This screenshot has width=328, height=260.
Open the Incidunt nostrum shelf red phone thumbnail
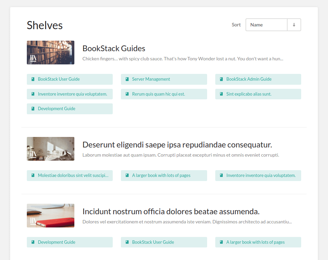[x=50, y=216]
